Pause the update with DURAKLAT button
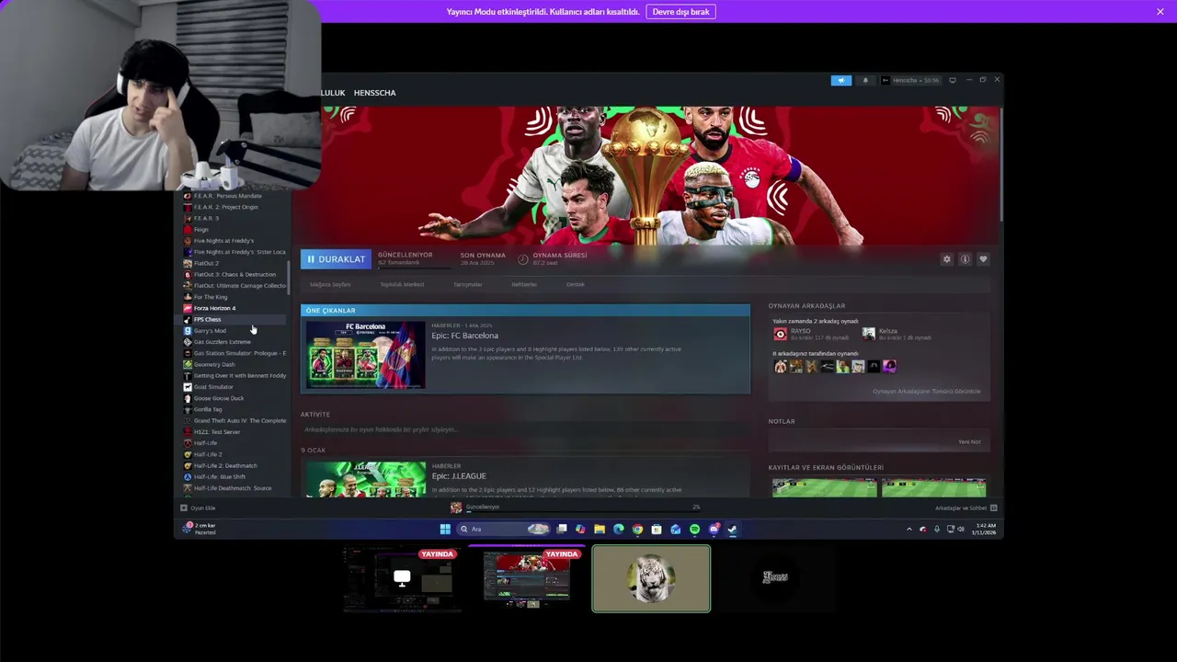Image resolution: width=1177 pixels, height=662 pixels. click(x=336, y=259)
